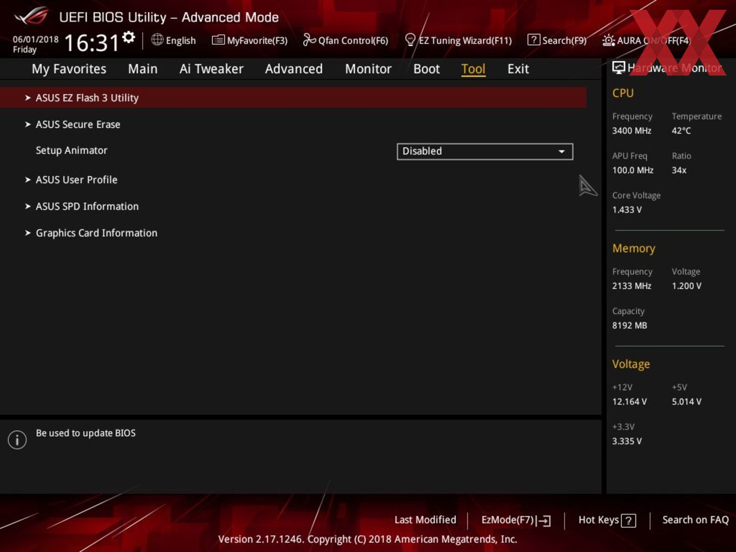Open the Setup Animator dropdown
The height and width of the screenshot is (552, 736).
pos(484,151)
